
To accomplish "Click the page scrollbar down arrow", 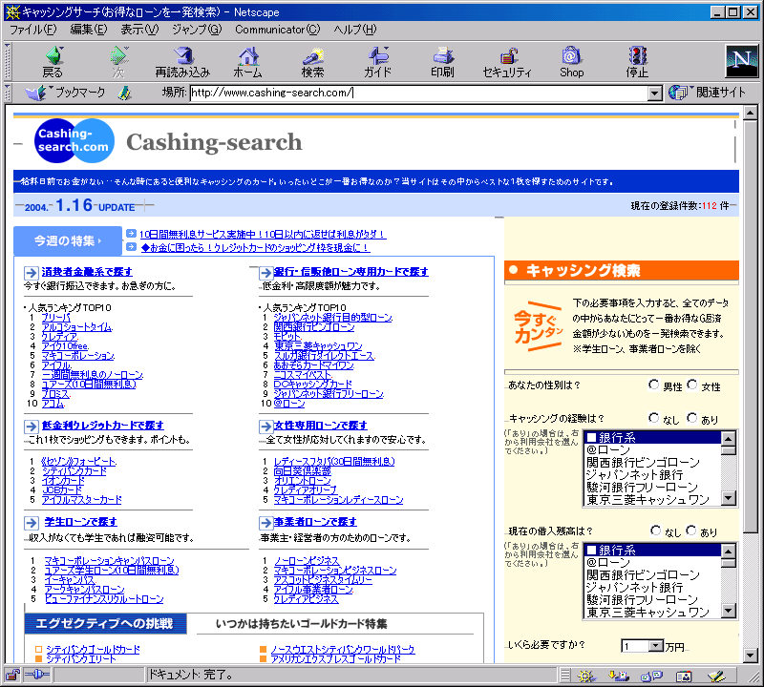I will click(751, 656).
